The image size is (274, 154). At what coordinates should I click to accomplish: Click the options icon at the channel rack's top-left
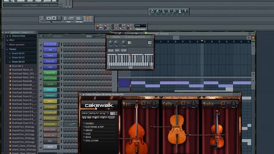coord(41,36)
